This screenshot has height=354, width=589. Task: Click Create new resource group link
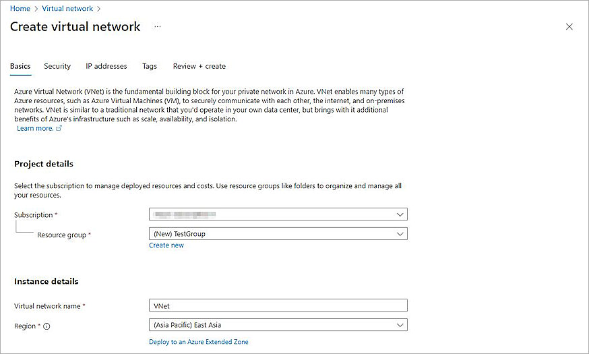click(x=166, y=245)
